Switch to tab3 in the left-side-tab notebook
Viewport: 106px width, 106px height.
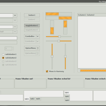[x=67, y=100]
